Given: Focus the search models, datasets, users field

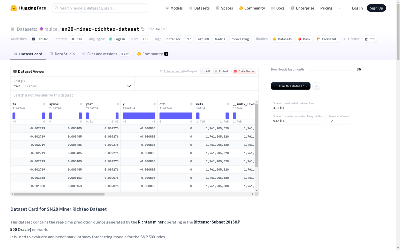Looking at the screenshot, I should (100, 8).
